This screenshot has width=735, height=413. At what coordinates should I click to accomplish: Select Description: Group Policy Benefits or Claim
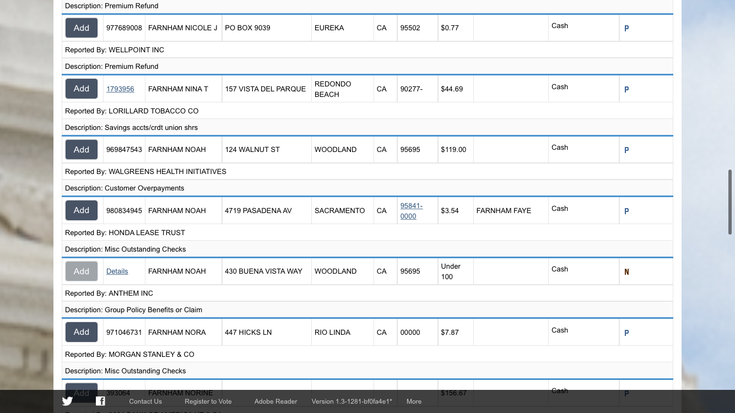click(x=133, y=309)
